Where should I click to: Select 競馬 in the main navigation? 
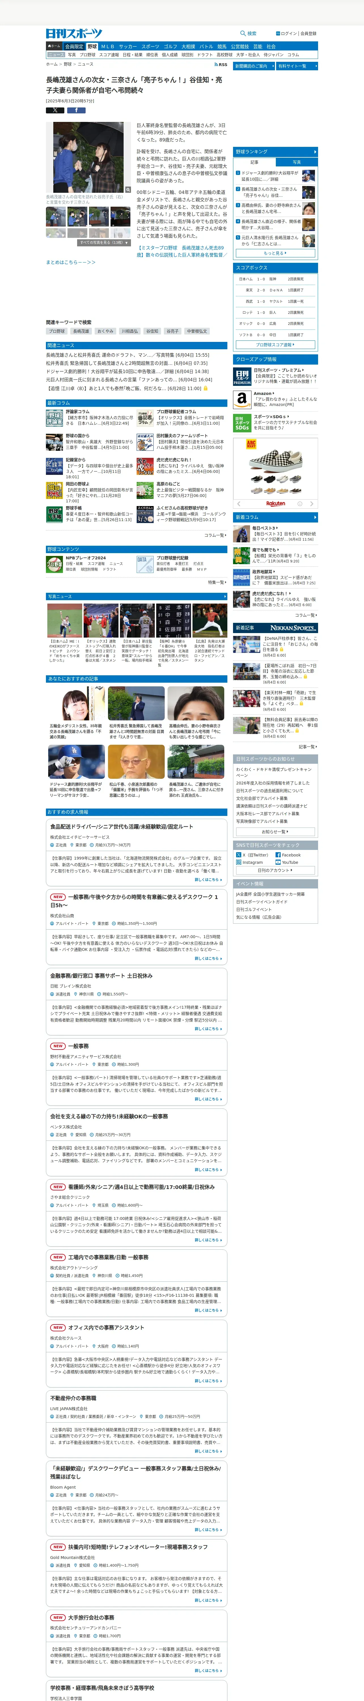222,46
